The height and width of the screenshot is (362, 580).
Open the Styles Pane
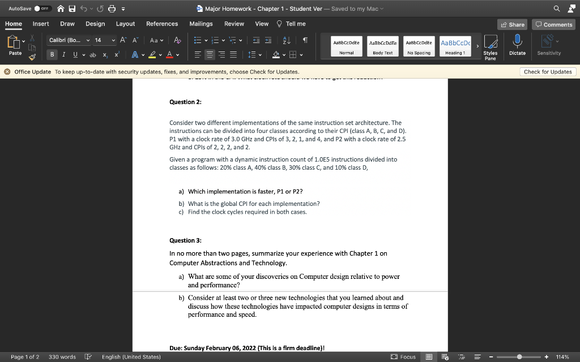(491, 45)
